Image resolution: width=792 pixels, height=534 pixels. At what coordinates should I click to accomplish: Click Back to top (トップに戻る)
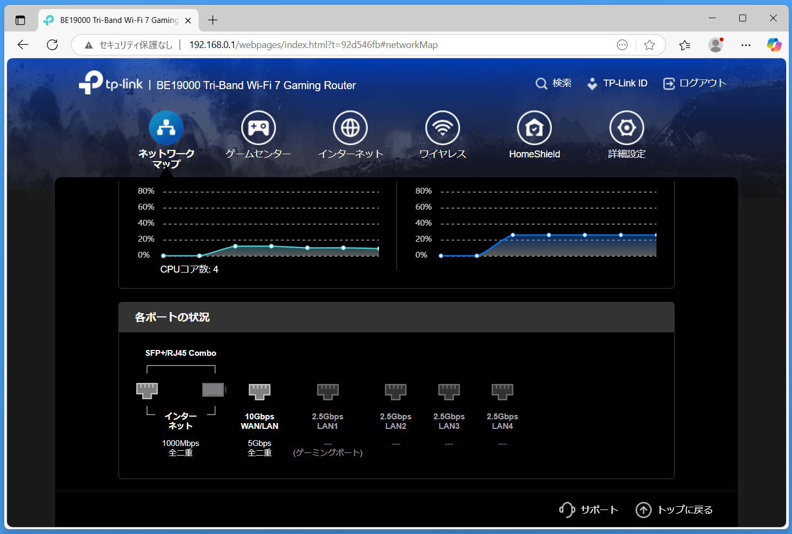click(x=674, y=510)
